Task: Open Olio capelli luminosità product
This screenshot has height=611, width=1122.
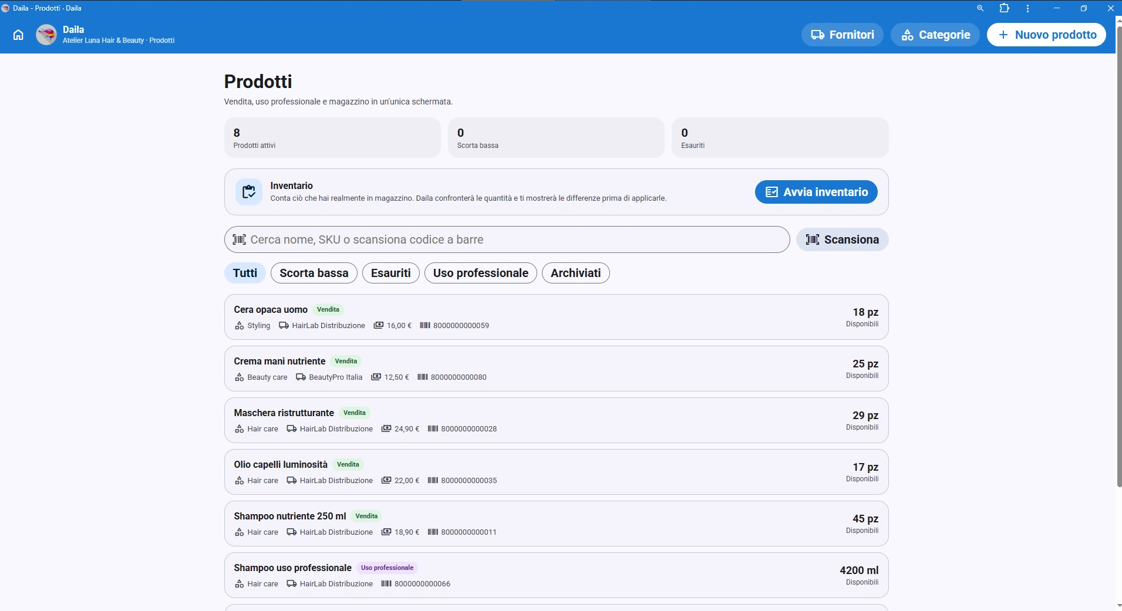Action: pyautogui.click(x=556, y=472)
